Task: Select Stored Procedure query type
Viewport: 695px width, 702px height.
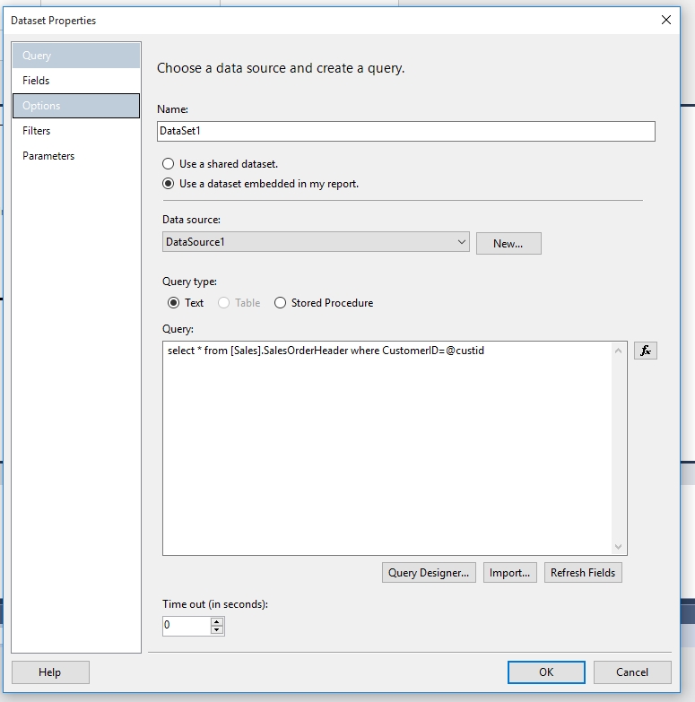Action: (x=280, y=303)
